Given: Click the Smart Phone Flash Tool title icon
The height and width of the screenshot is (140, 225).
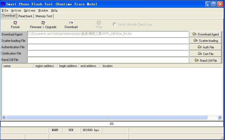Looking at the screenshot, I should point(3,4).
